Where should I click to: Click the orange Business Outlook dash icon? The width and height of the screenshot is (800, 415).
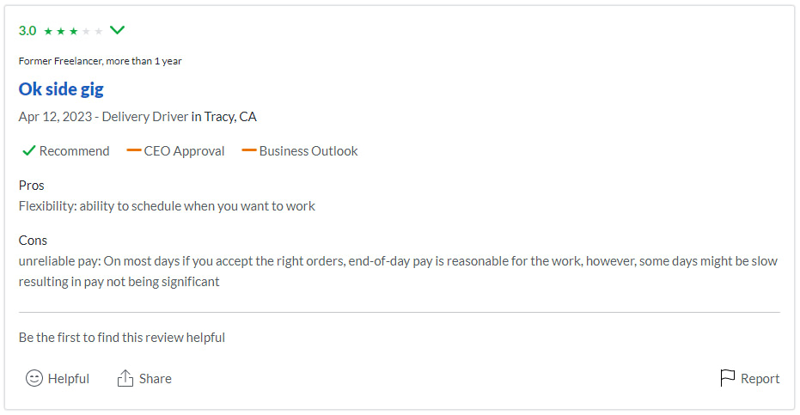tap(249, 150)
